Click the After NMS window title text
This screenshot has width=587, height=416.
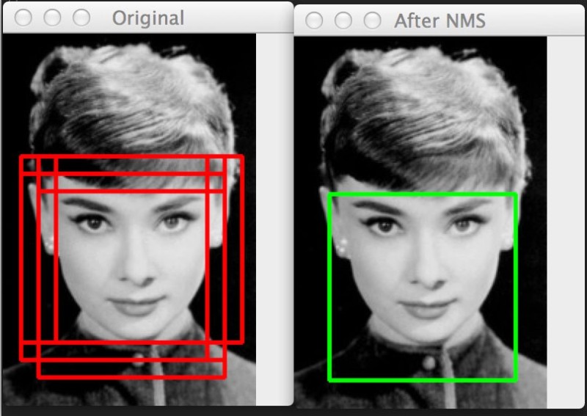point(440,21)
